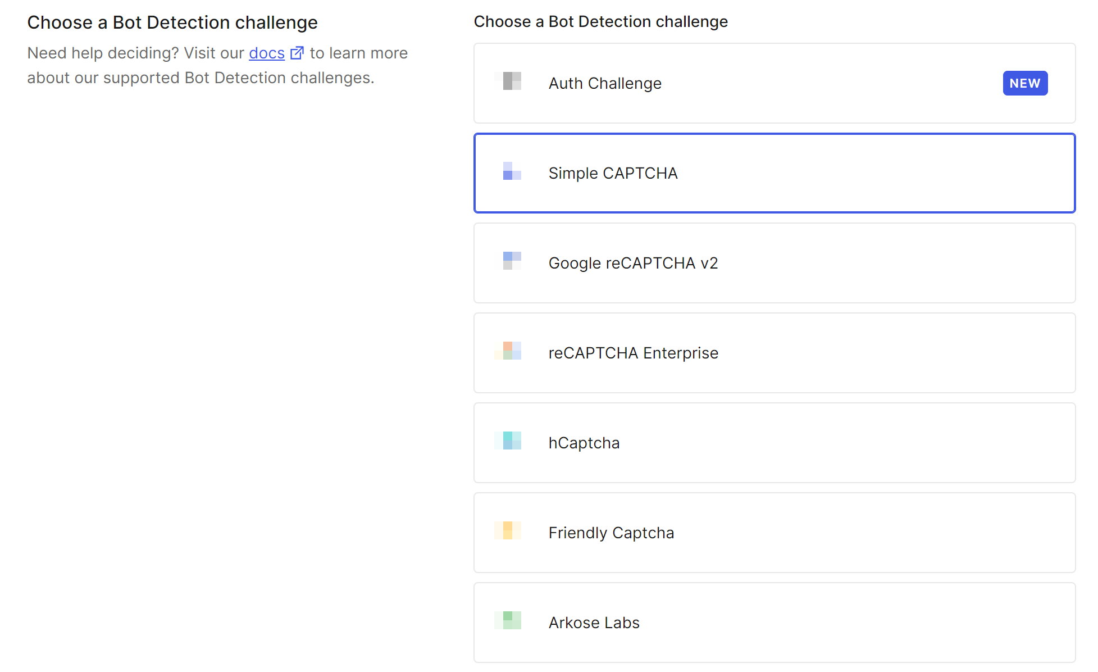The height and width of the screenshot is (672, 1098).
Task: Click the hCaptcha logo icon
Action: point(509,441)
